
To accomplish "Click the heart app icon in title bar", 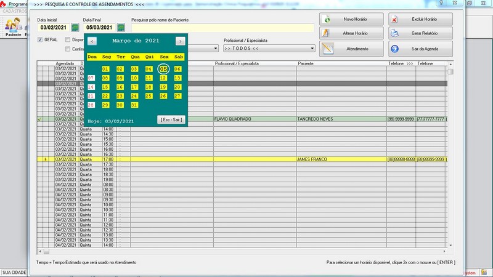I will pyautogui.click(x=3, y=4).
